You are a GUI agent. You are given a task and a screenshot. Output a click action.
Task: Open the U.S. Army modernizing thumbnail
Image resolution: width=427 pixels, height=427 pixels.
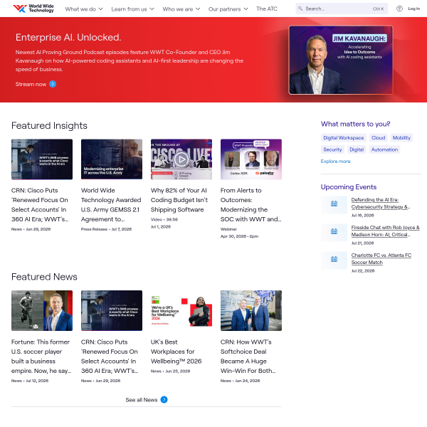click(112, 159)
